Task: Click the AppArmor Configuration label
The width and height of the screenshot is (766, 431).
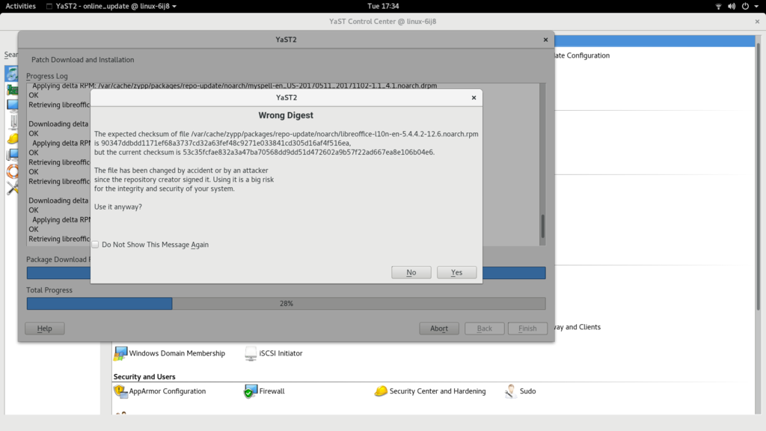Action: (167, 391)
